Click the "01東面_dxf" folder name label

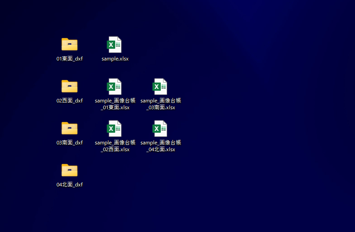(x=70, y=59)
